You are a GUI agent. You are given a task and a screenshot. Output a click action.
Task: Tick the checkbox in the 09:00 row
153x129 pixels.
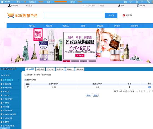coord(28,87)
